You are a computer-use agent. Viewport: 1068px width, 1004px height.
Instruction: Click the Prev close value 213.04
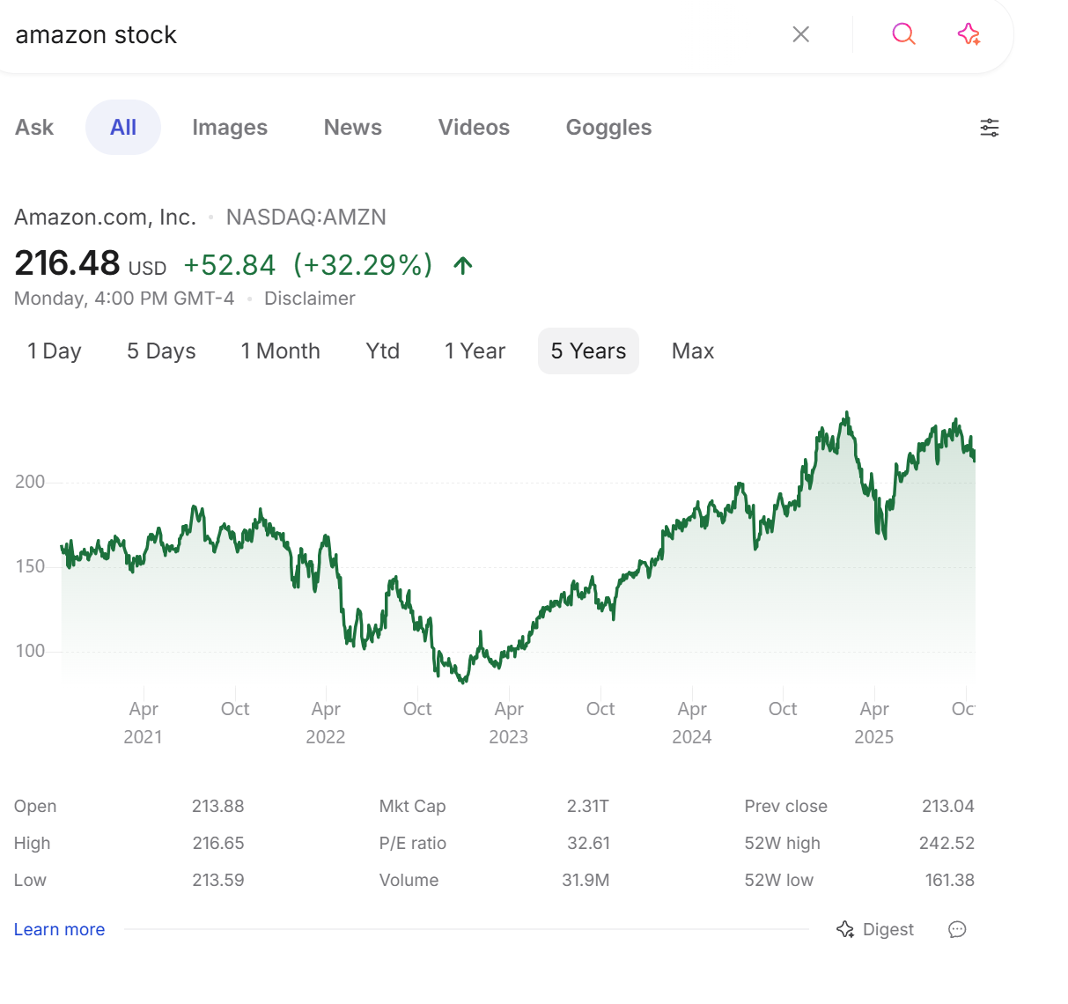pyautogui.click(x=948, y=806)
